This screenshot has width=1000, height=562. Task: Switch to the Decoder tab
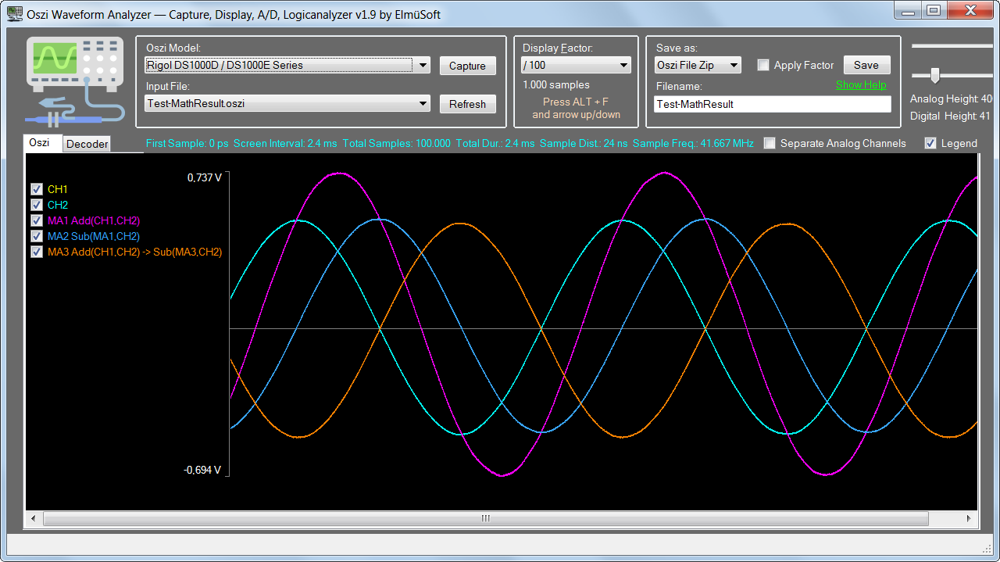coord(87,144)
